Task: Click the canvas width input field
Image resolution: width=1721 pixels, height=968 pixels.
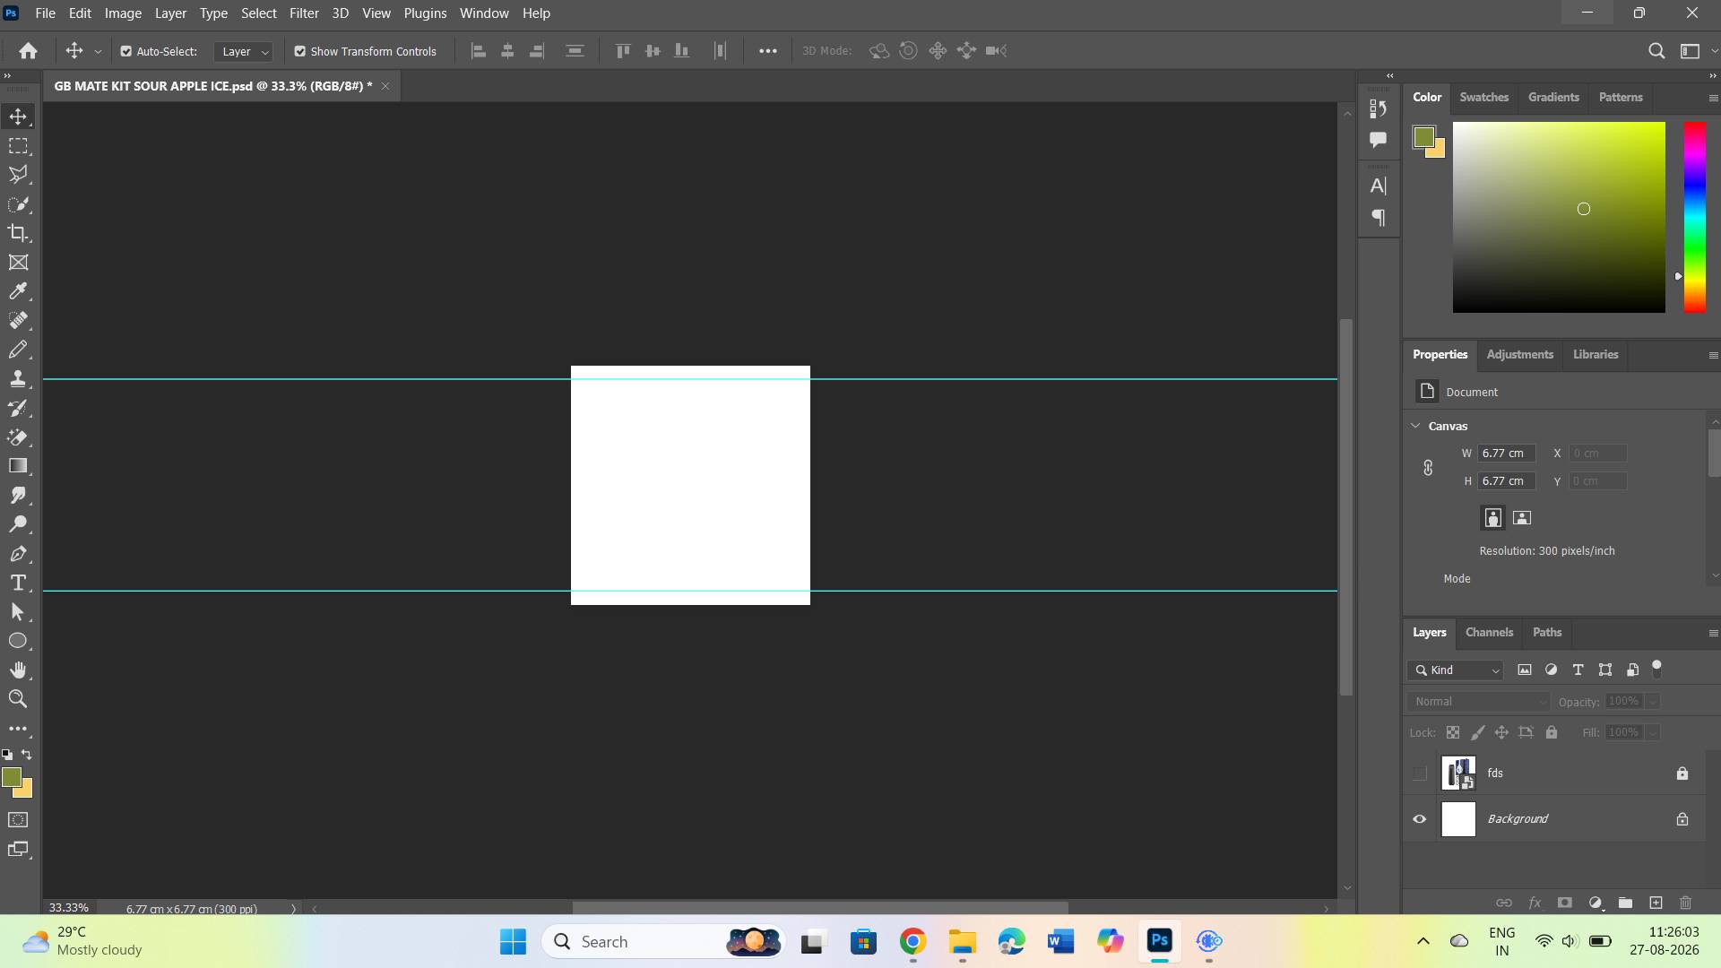Action: 1507,454
